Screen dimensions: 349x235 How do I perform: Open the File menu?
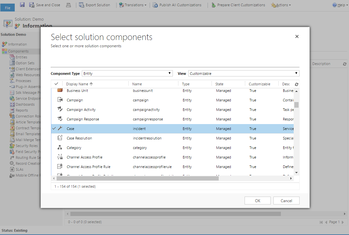point(8,8)
